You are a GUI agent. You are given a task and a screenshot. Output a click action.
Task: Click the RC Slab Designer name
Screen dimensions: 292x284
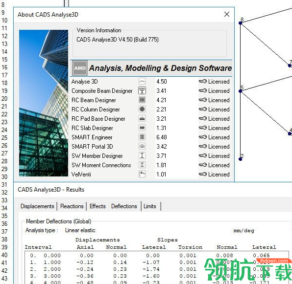coord(92,128)
